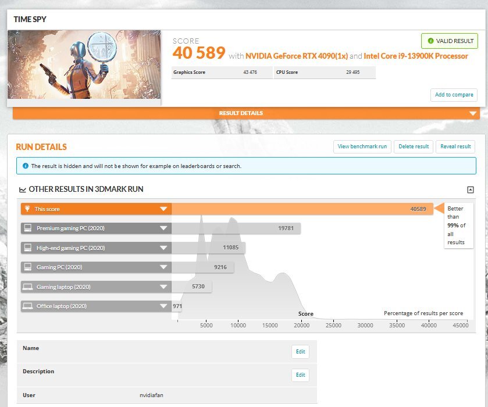This screenshot has width=488, height=407.
Task: Expand the High-end gaming PC (2020) dropdown
Action: [163, 248]
